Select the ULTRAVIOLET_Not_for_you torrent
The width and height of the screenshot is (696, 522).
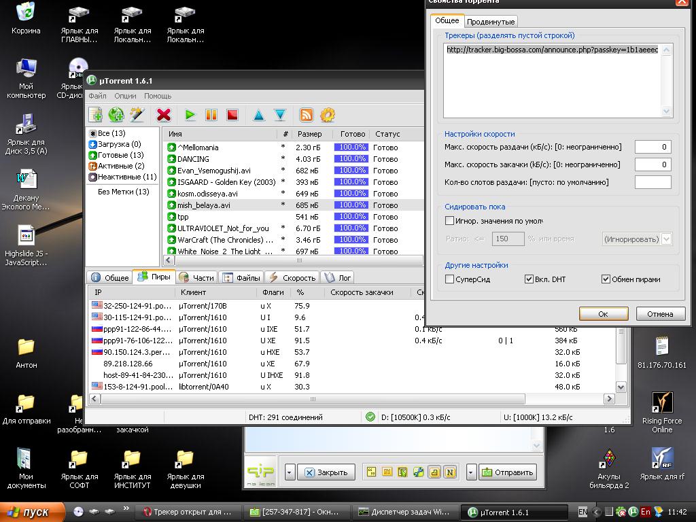pos(293,228)
